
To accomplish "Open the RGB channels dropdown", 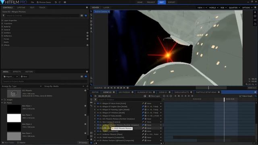I will 223,8.
